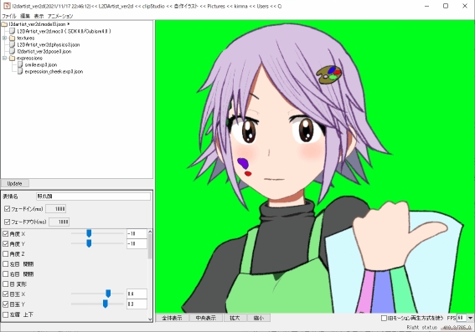Click the 角度 X value box
Screen dimensions: 475x332
click(137, 233)
